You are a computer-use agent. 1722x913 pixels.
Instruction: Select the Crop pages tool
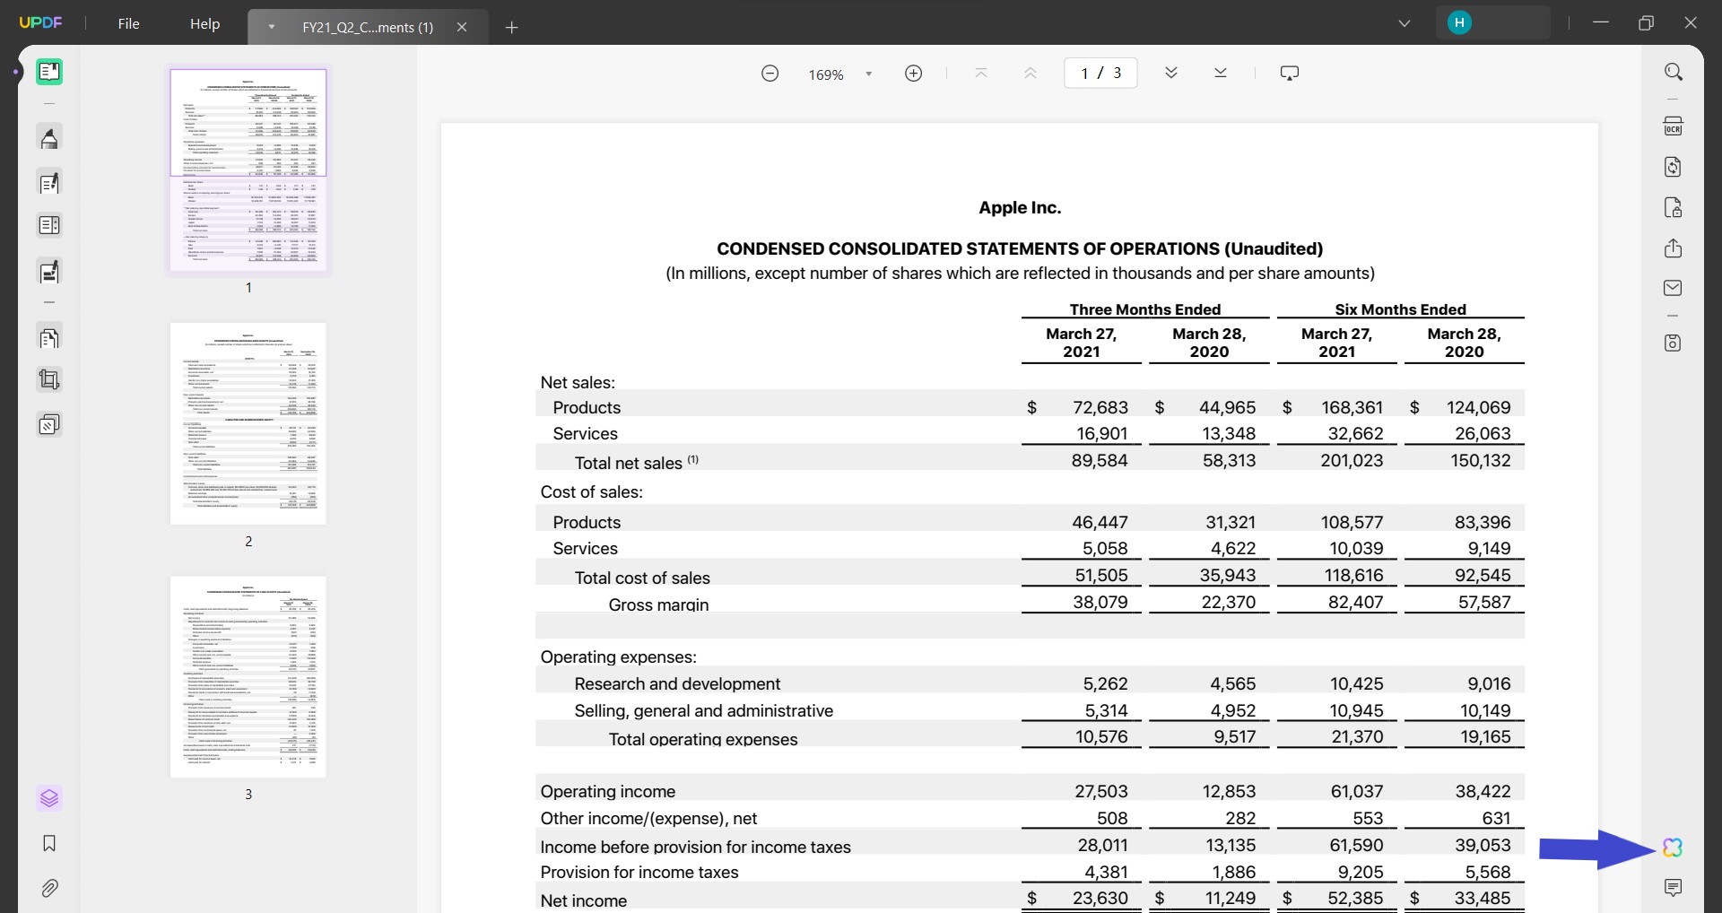click(x=49, y=379)
